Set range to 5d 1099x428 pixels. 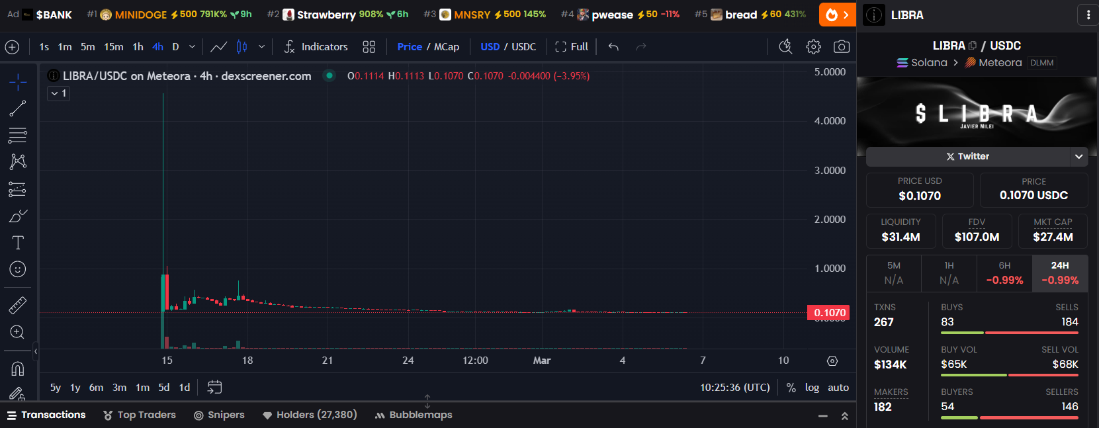tap(164, 388)
